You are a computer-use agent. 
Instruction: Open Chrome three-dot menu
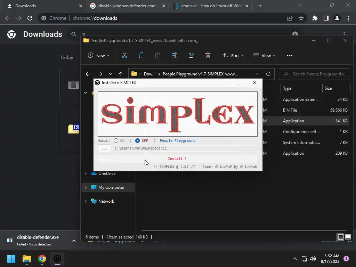[x=348, y=18]
